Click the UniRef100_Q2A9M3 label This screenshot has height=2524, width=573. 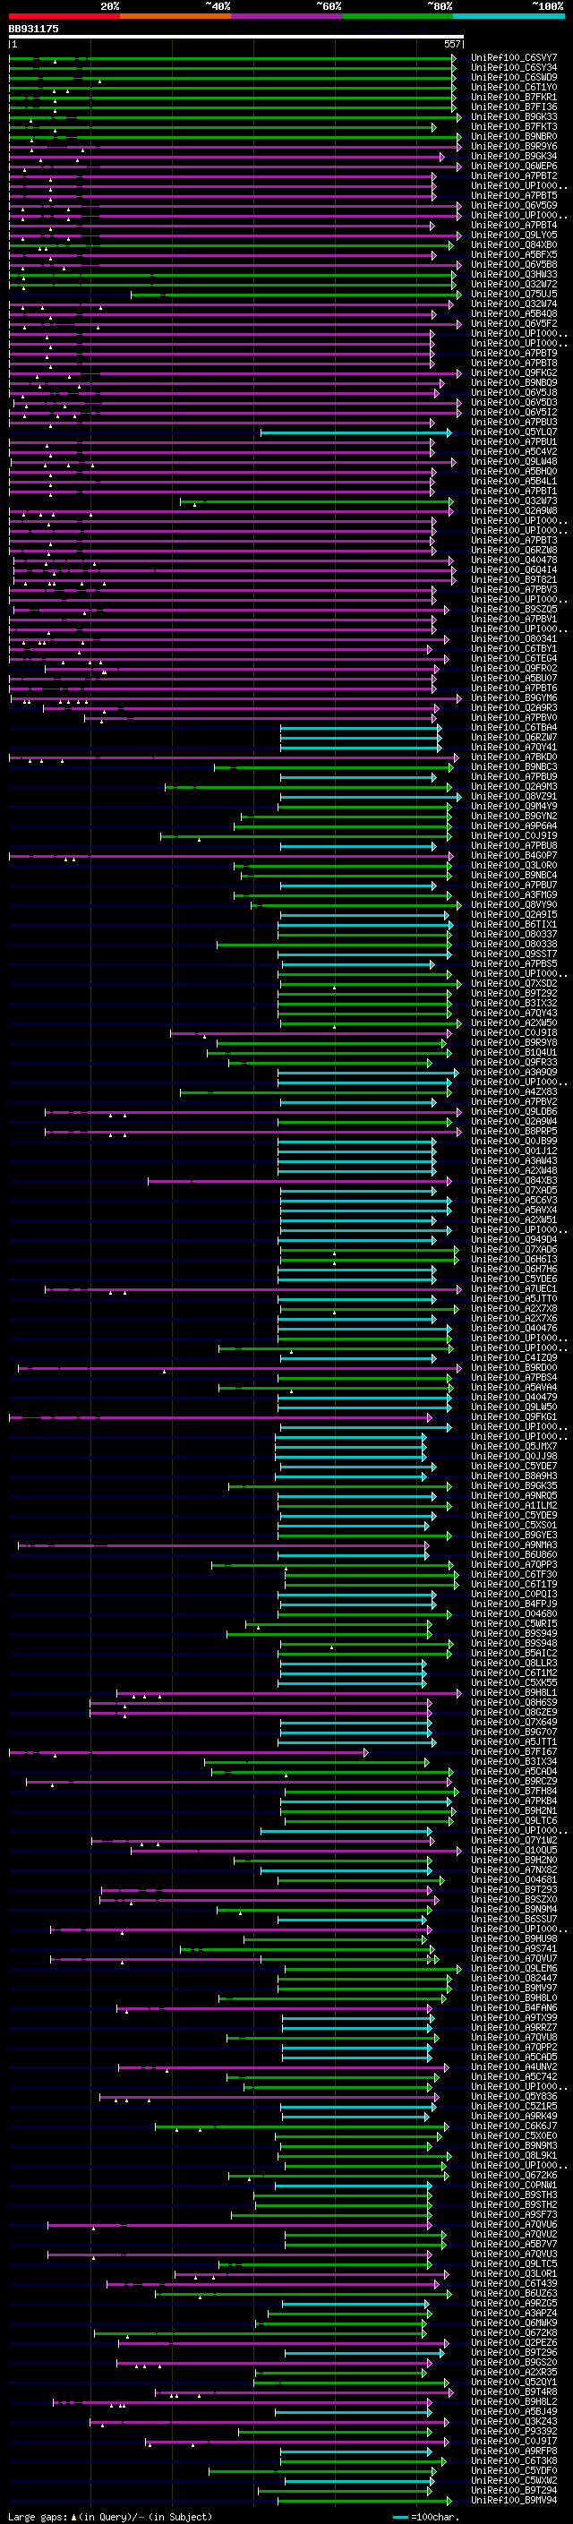click(513, 786)
